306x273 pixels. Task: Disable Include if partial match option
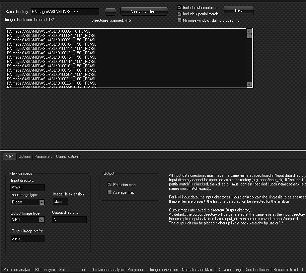pos(180,14)
